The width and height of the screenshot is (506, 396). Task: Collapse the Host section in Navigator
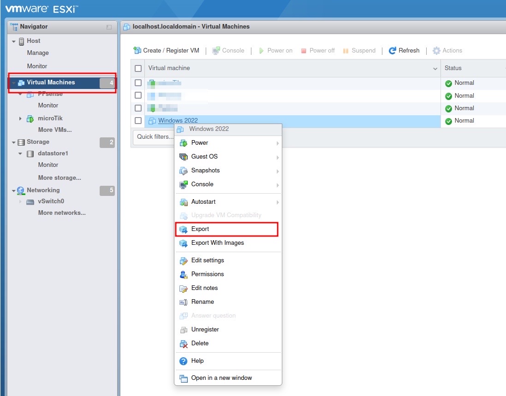14,41
